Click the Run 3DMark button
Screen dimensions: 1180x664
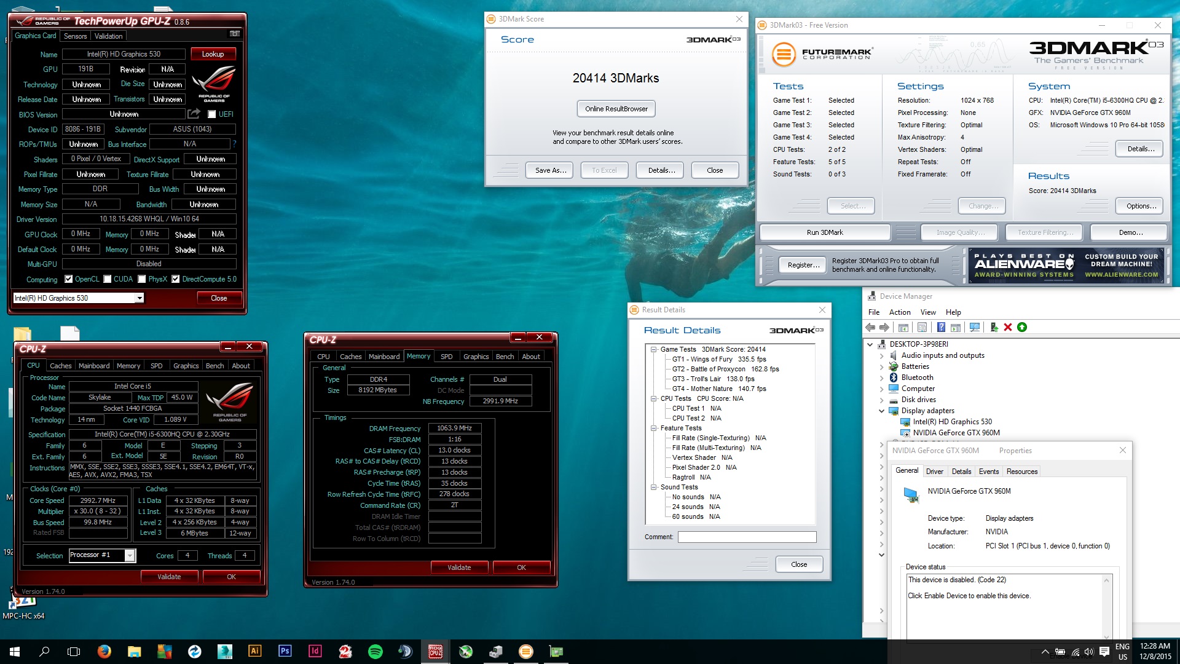pos(825,232)
